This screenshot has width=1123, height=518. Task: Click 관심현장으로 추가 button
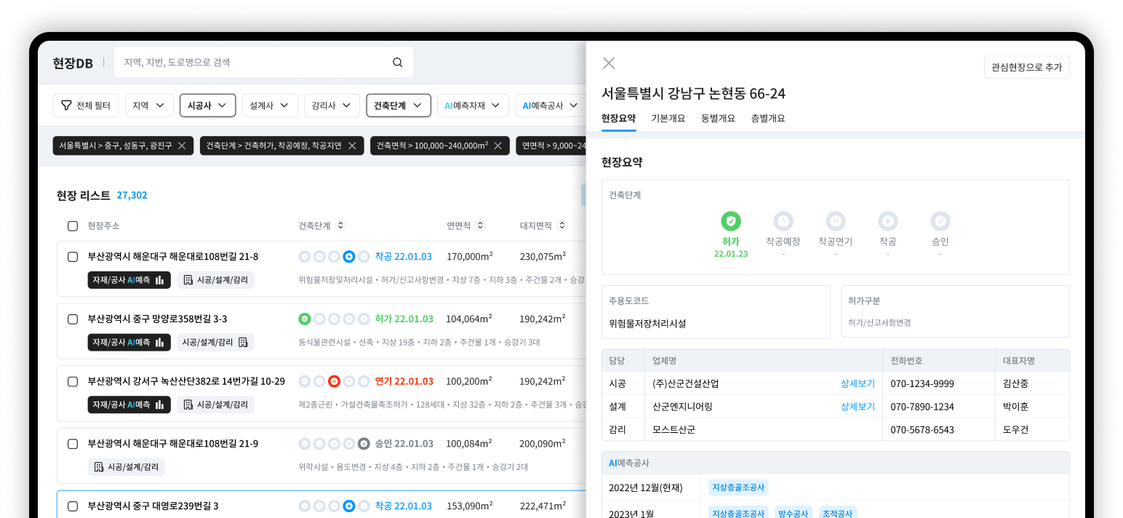click(1026, 68)
